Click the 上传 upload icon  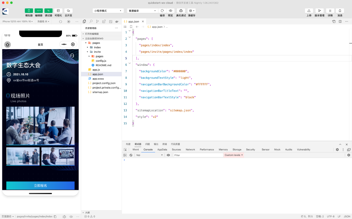(x=309, y=11)
